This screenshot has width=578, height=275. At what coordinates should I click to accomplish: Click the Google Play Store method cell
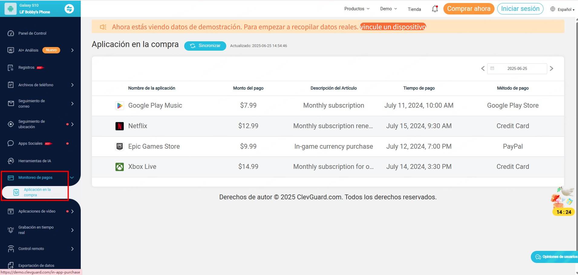[x=513, y=106]
